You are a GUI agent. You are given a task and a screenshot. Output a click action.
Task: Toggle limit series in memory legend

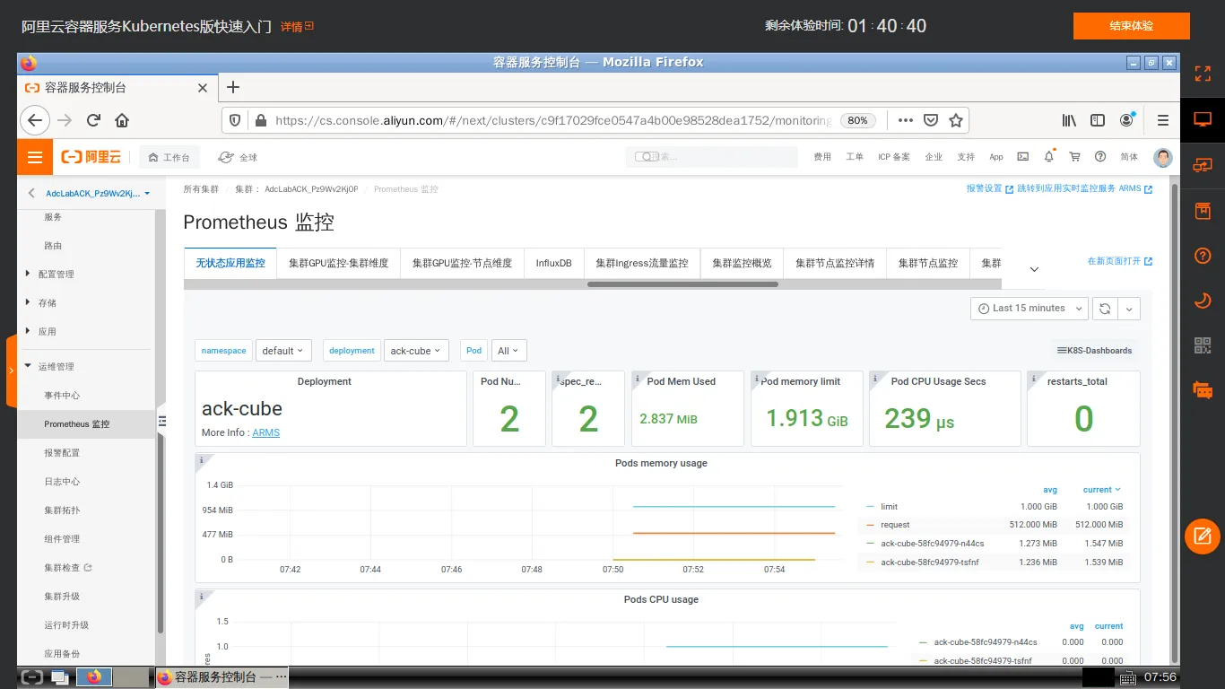tap(889, 507)
